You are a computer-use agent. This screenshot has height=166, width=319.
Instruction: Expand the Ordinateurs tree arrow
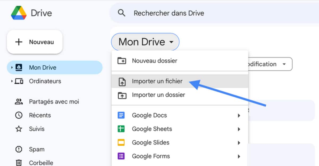click(x=12, y=81)
